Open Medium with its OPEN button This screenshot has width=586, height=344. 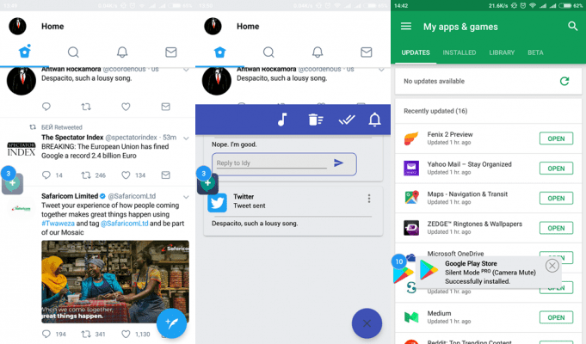click(x=556, y=317)
